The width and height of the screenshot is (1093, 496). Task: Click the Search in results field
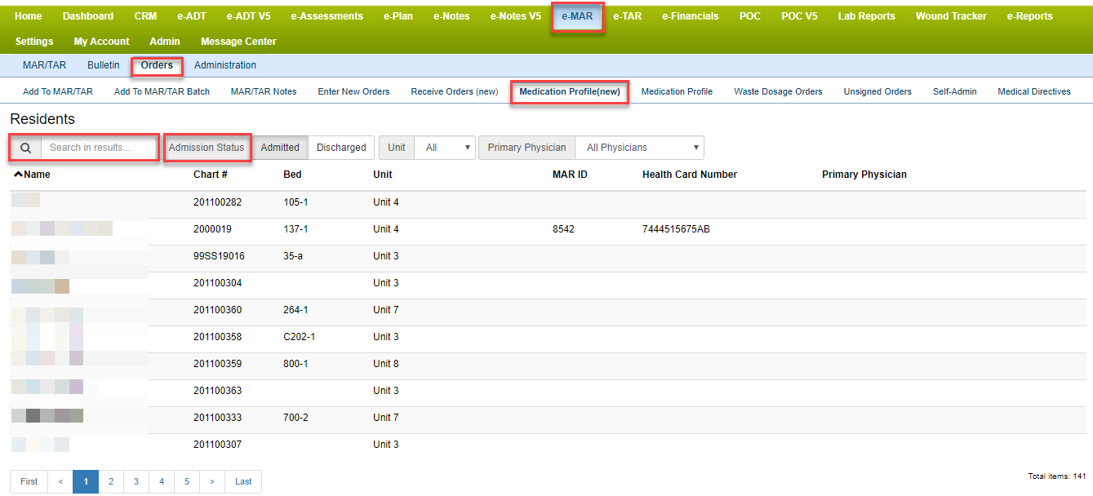99,148
